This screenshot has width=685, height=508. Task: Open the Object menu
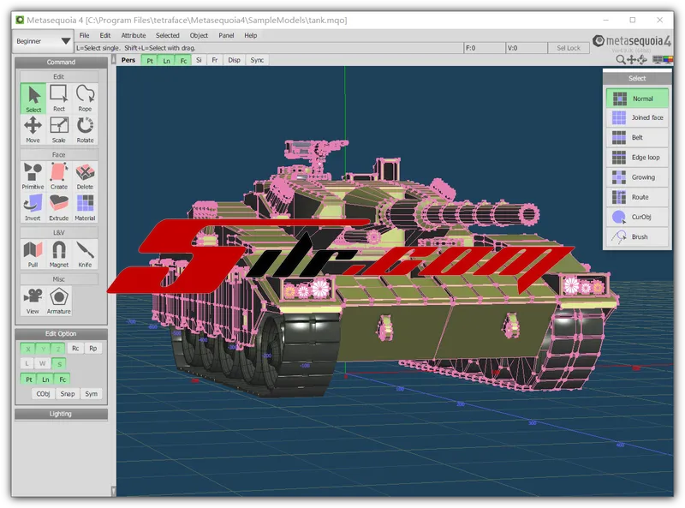(x=199, y=35)
